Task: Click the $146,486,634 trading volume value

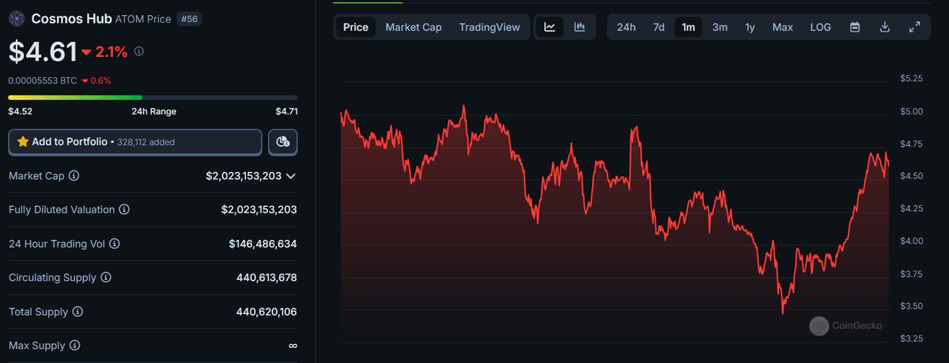Action: (263, 244)
